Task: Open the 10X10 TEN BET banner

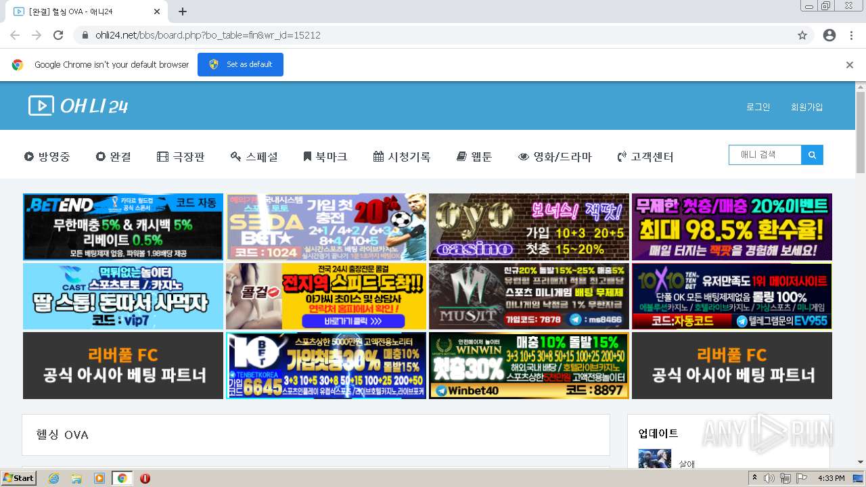Action: click(732, 296)
